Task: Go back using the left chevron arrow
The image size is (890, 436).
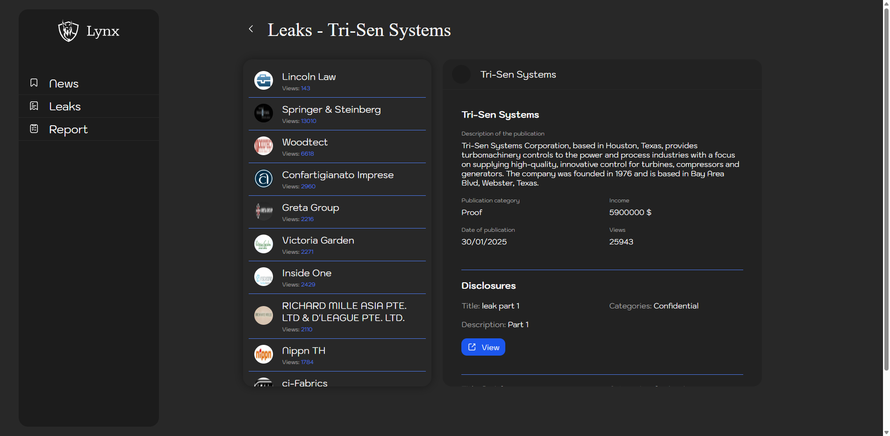Action: point(251,29)
